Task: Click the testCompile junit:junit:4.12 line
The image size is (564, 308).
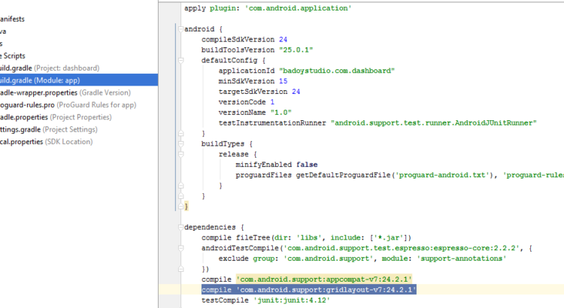Action: [265, 300]
